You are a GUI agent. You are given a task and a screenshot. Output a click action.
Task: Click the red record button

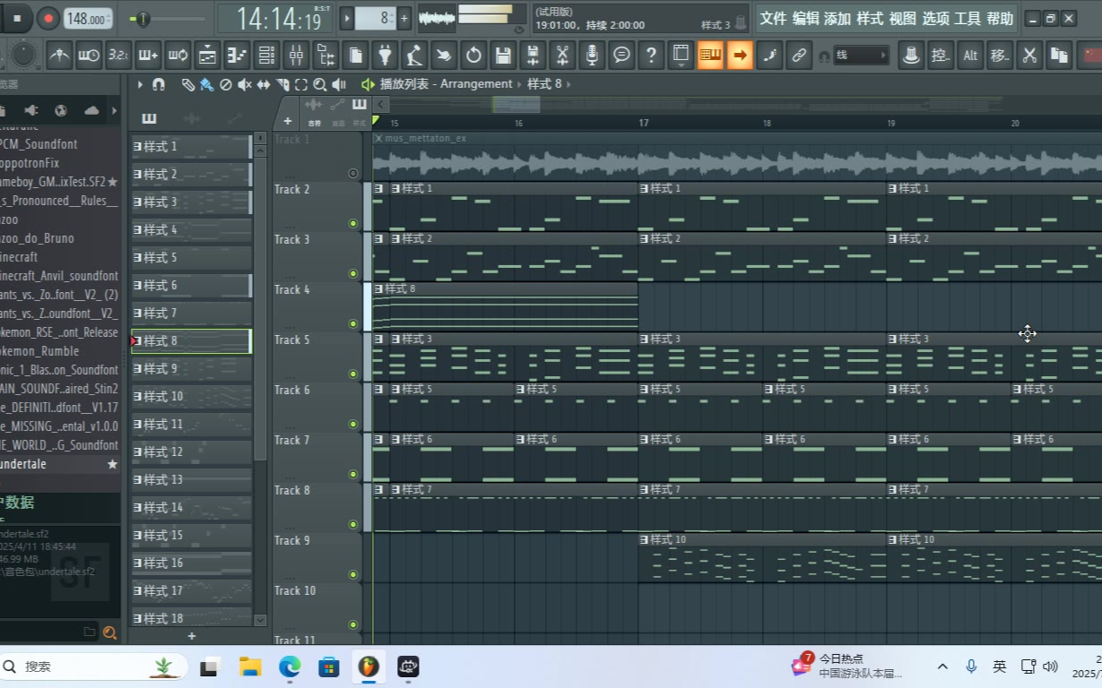point(48,18)
